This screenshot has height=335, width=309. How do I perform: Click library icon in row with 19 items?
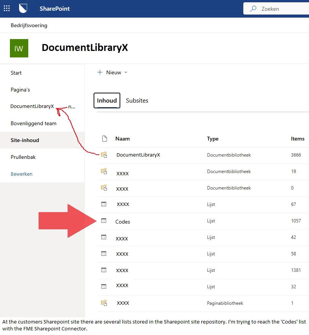point(104,171)
